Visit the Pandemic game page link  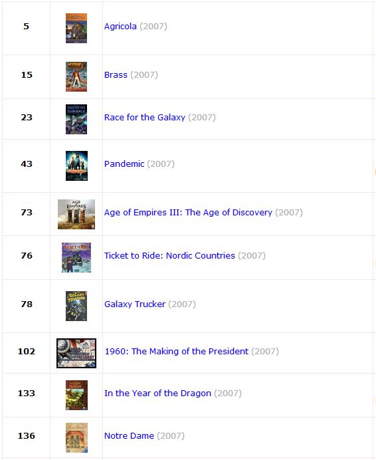pyautogui.click(x=124, y=164)
